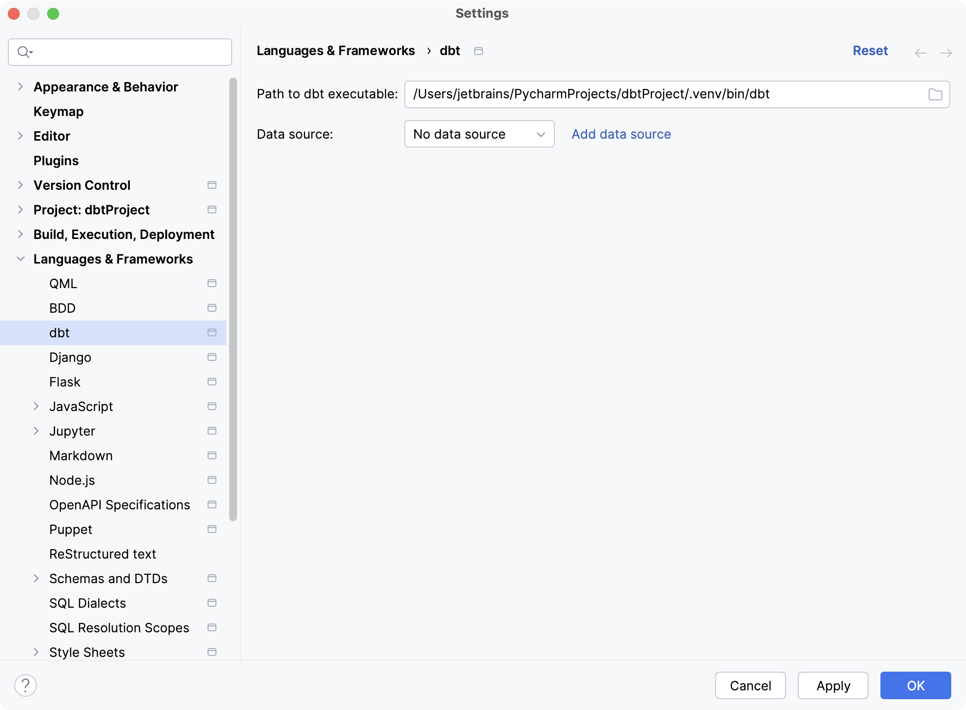This screenshot has height=710, width=966.
Task: Click the sync indicator icon next to Markdown
Action: coord(212,455)
